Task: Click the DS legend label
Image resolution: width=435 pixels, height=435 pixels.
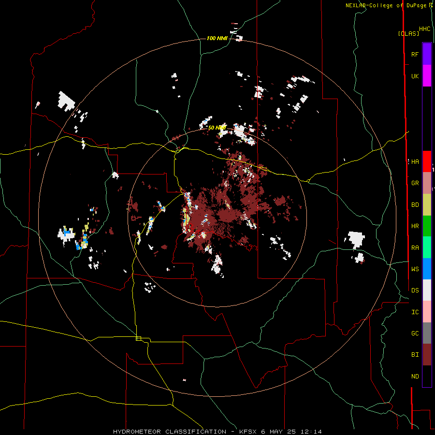Action: tap(415, 290)
